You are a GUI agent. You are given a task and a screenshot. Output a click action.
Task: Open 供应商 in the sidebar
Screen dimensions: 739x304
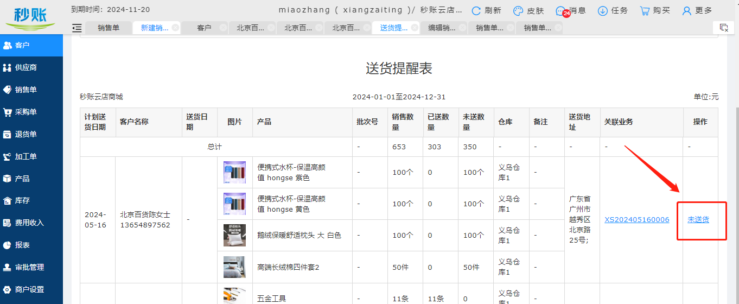pyautogui.click(x=26, y=67)
